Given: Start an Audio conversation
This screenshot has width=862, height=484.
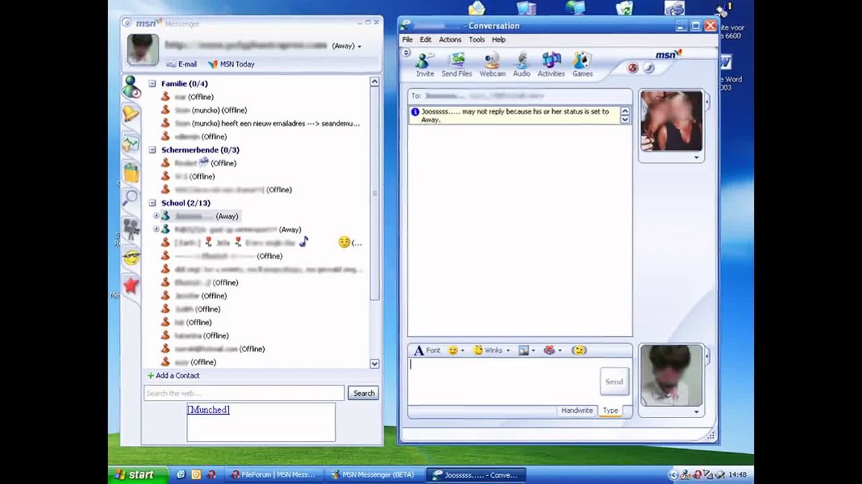Looking at the screenshot, I should tap(522, 65).
